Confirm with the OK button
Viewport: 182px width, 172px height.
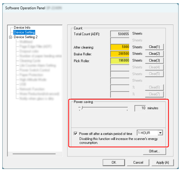pyautogui.click(x=114, y=163)
